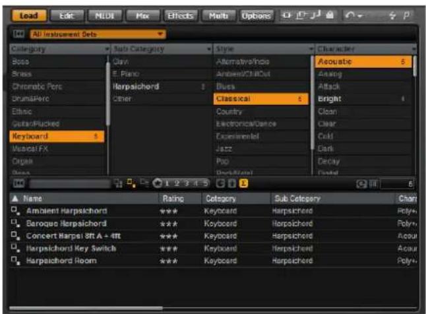Toggle the factory content filter button
This screenshot has height=314, width=426.
coord(220,183)
